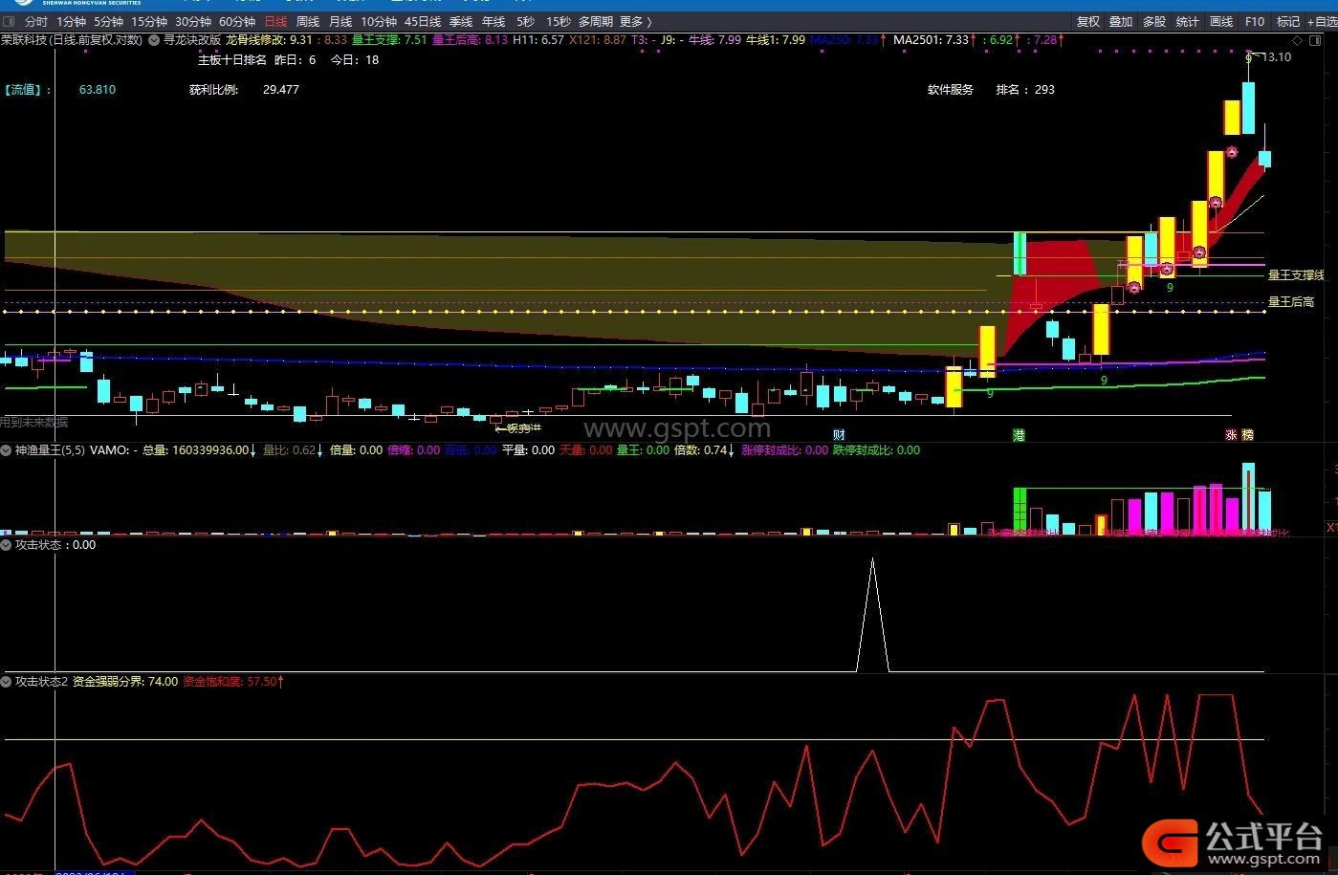Select the 15分钟 period tab
Viewport: 1338px width, 875px height.
[149, 21]
